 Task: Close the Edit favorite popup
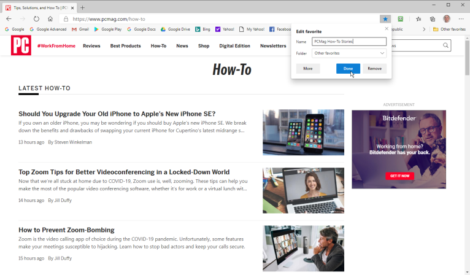pos(387,28)
